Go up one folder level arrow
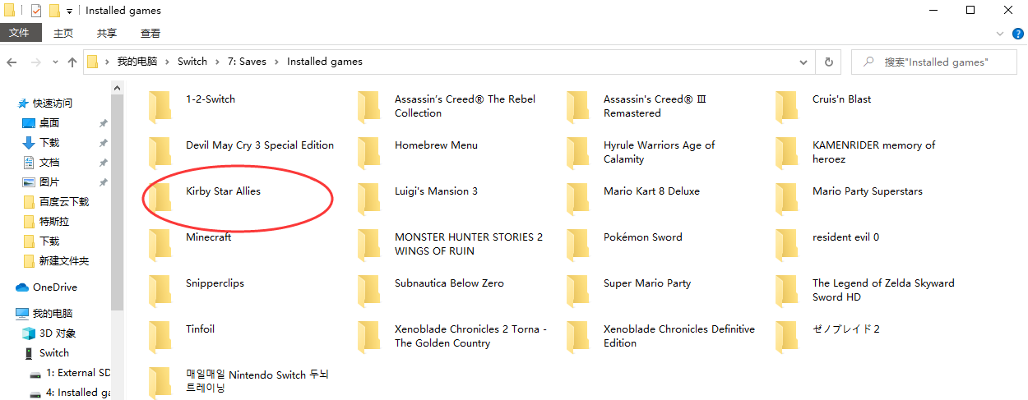 (72, 62)
